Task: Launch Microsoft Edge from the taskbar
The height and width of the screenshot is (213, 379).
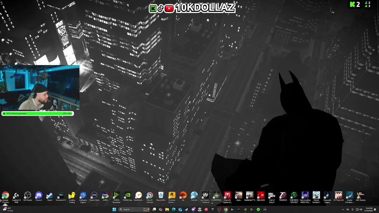Action: pos(174,209)
